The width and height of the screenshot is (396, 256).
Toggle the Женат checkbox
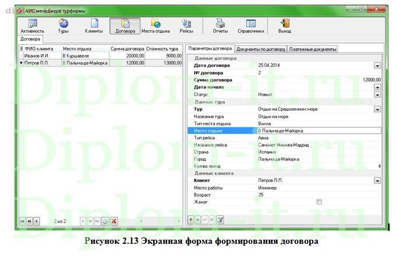(x=319, y=202)
